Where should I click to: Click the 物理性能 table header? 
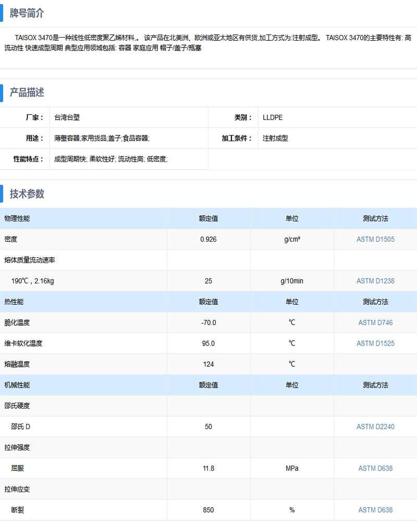pos(17,218)
